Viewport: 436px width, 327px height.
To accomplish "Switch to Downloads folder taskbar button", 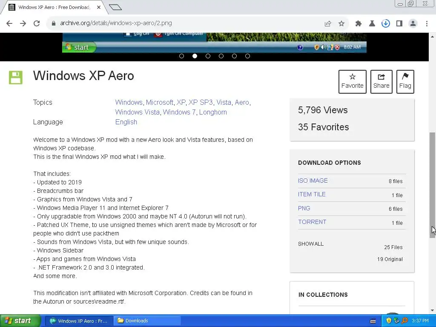I will (x=147, y=321).
